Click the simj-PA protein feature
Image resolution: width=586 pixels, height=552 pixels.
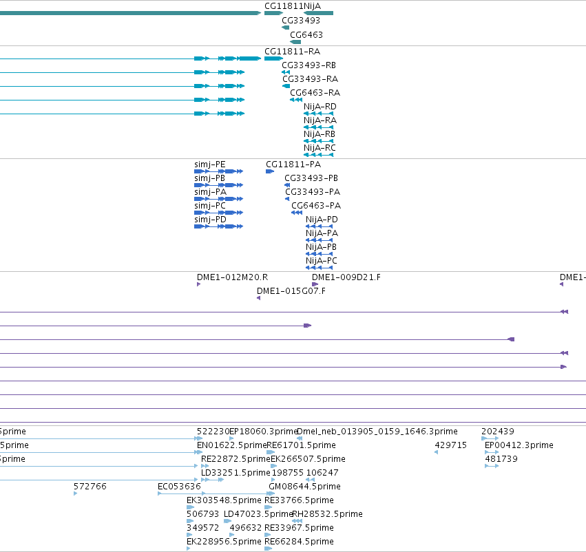(x=218, y=199)
